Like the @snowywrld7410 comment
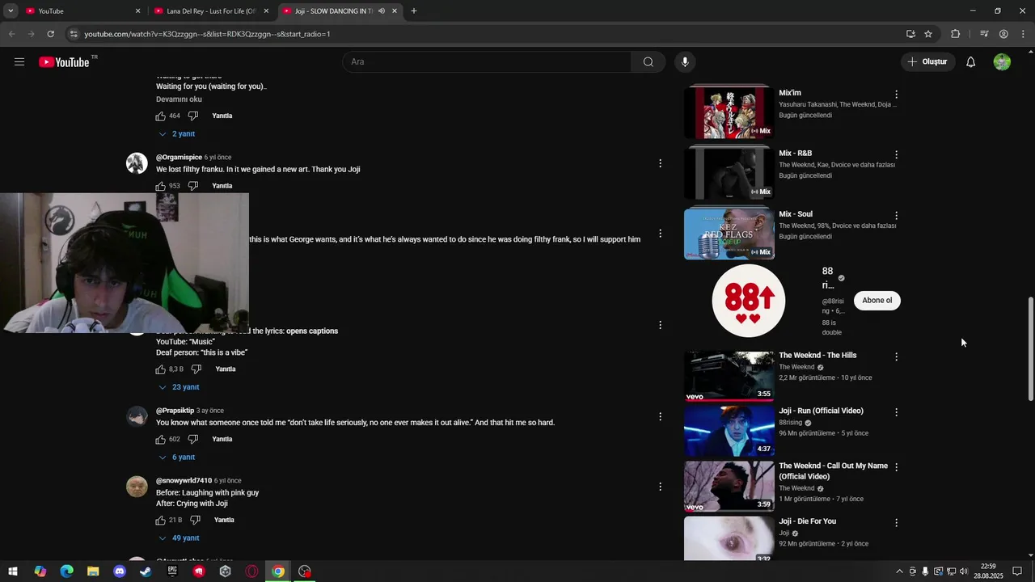1035x582 pixels. 161,521
